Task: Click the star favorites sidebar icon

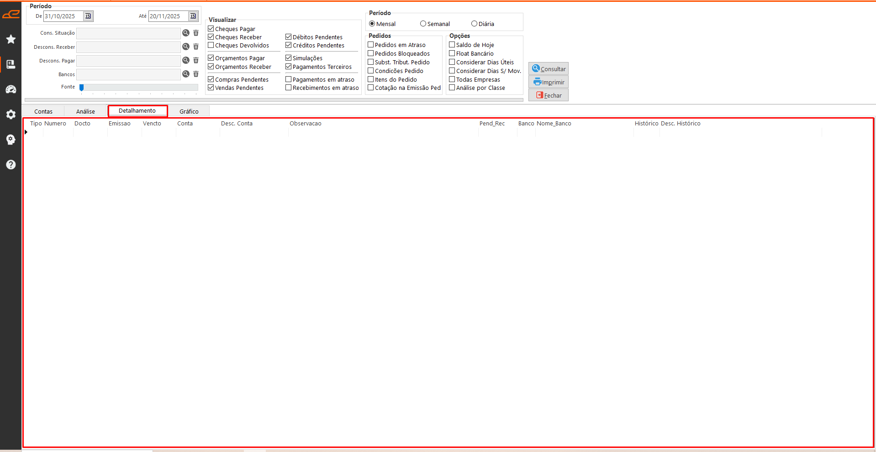Action: coord(11,39)
